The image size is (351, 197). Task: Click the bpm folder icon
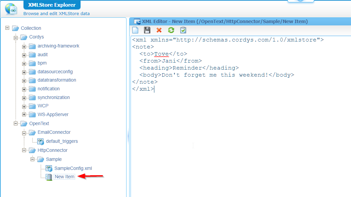[x=32, y=63]
